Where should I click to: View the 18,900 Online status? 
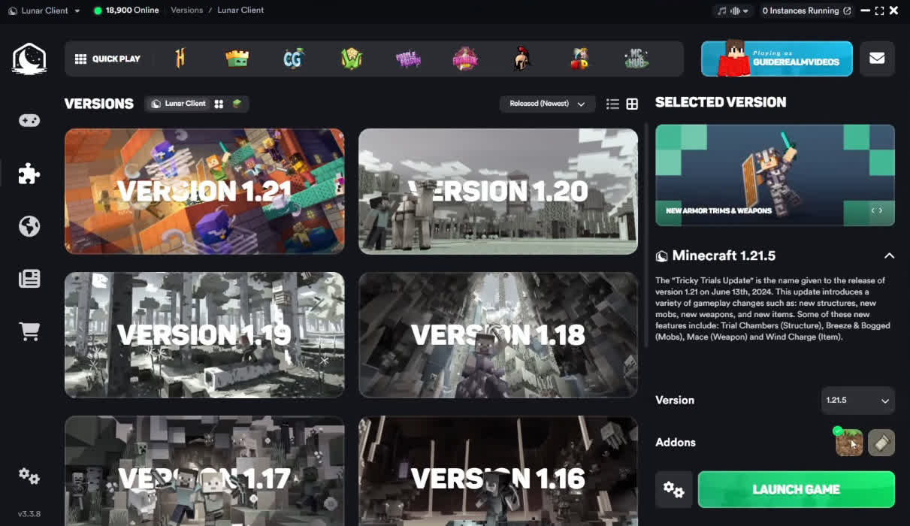[x=125, y=11]
